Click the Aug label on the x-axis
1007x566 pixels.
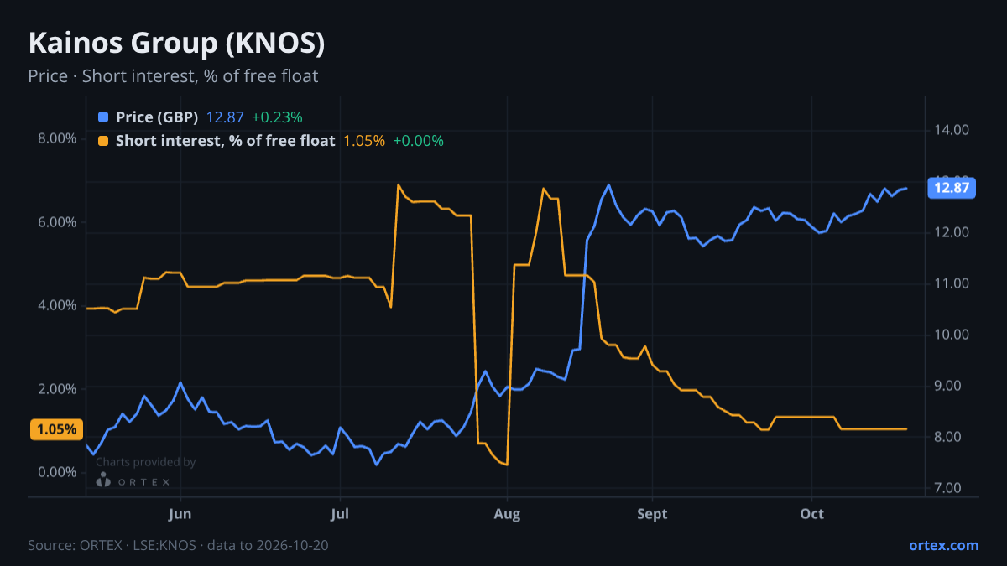[x=507, y=513]
